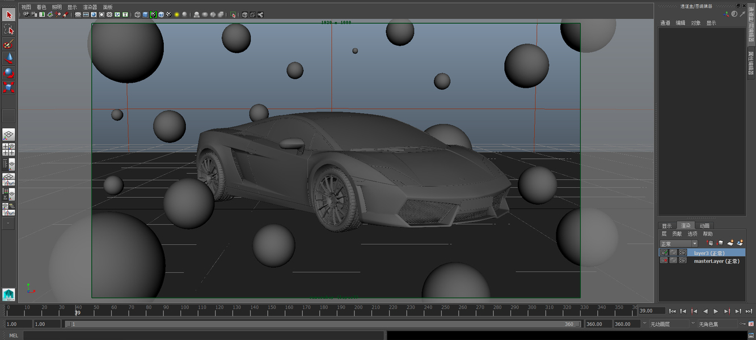Click masterLayer recycle icon
The width and height of the screenshot is (756, 340).
coord(673,261)
